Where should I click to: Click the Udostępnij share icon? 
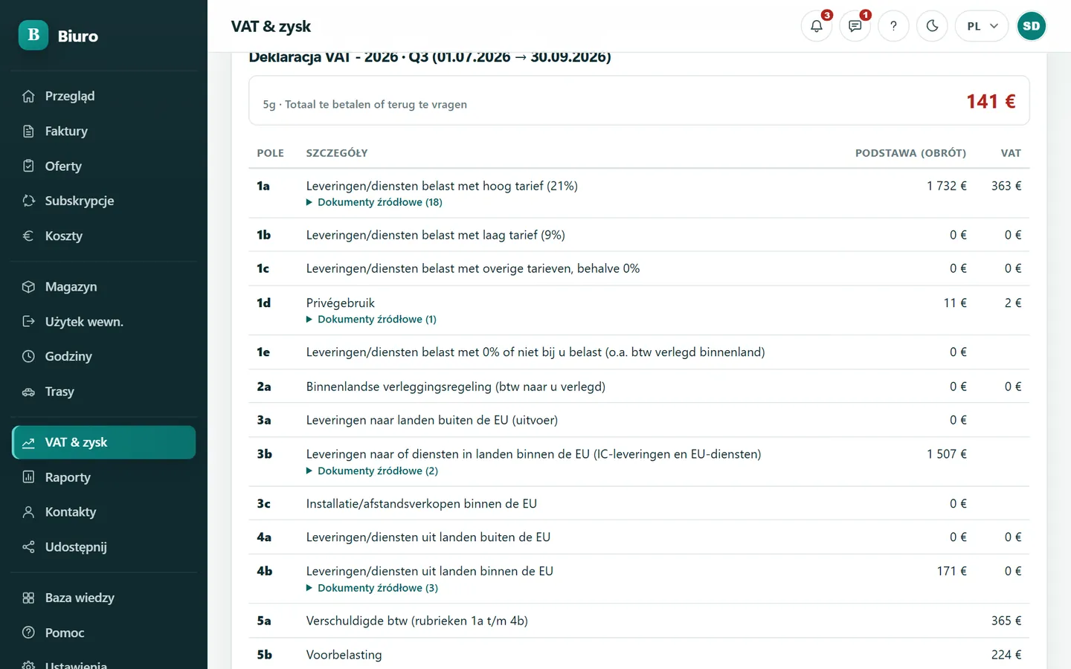28,547
